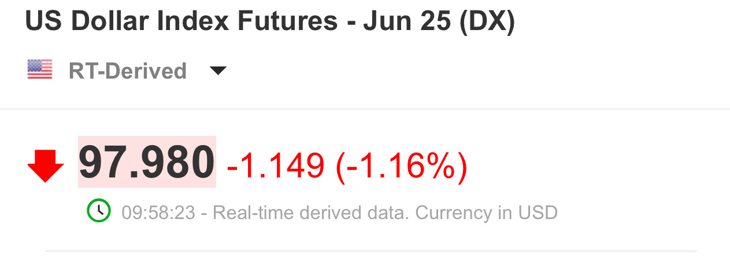
Task: Click the divider line under RT-Derived
Action: pos(365,109)
